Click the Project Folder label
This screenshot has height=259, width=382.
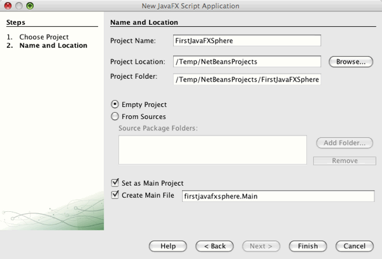(x=134, y=76)
